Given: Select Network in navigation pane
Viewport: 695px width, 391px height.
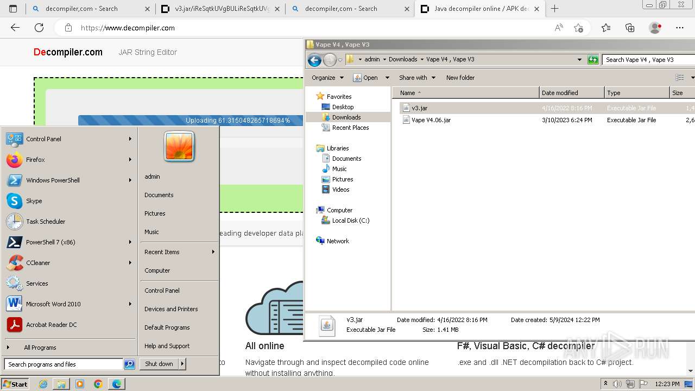Looking at the screenshot, I should [x=338, y=241].
